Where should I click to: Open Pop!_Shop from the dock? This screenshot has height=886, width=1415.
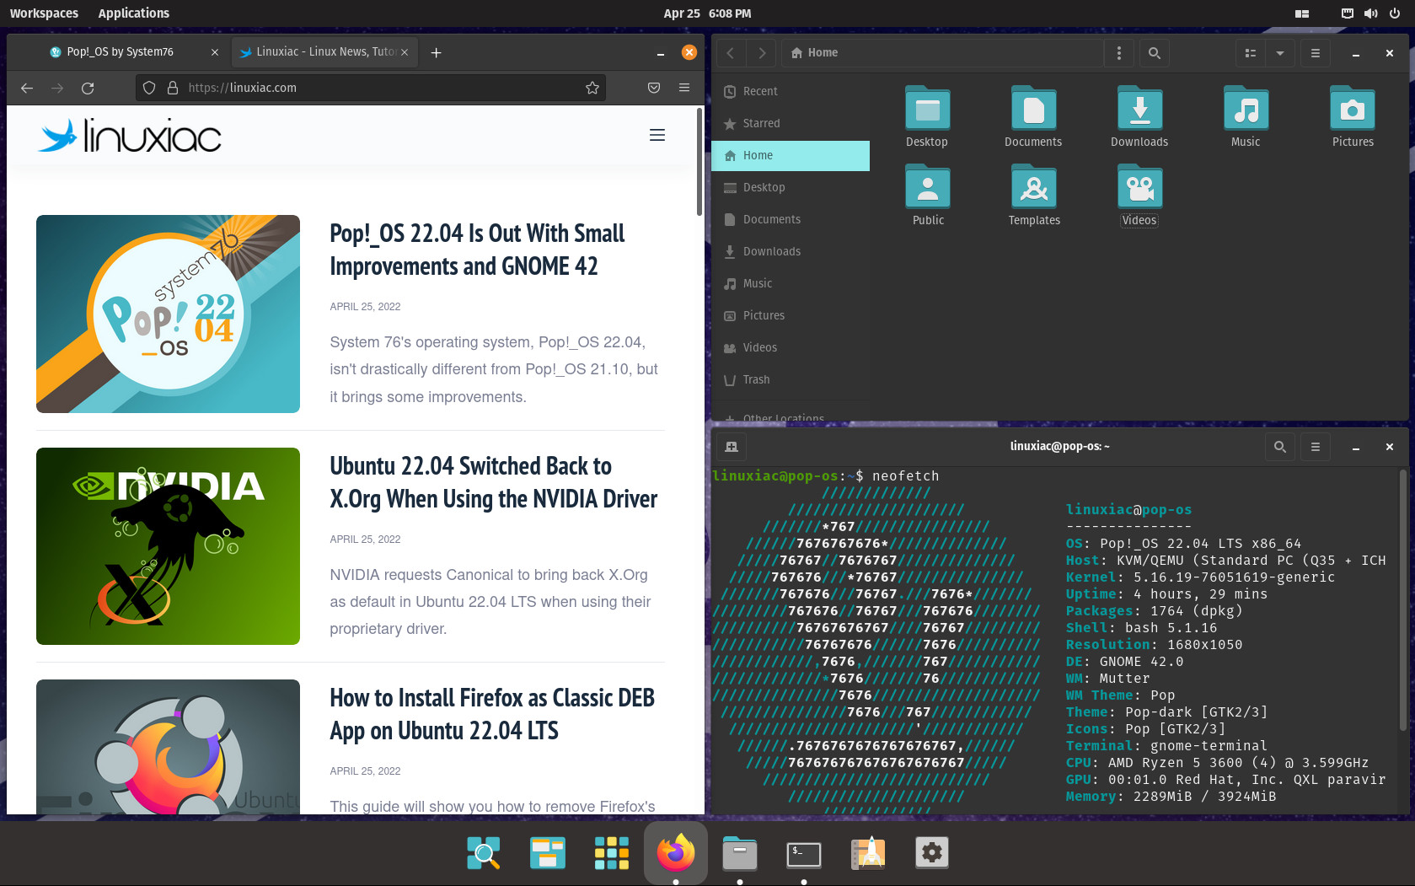click(x=868, y=852)
